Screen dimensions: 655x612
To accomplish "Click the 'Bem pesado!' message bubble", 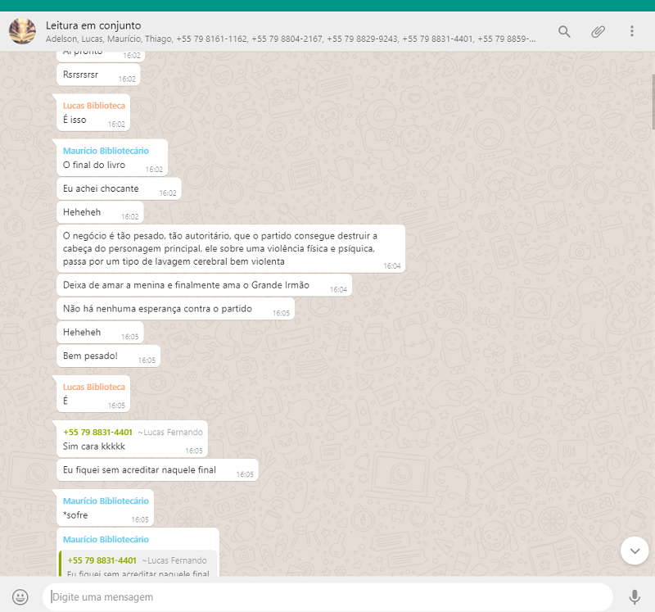I will pos(90,356).
